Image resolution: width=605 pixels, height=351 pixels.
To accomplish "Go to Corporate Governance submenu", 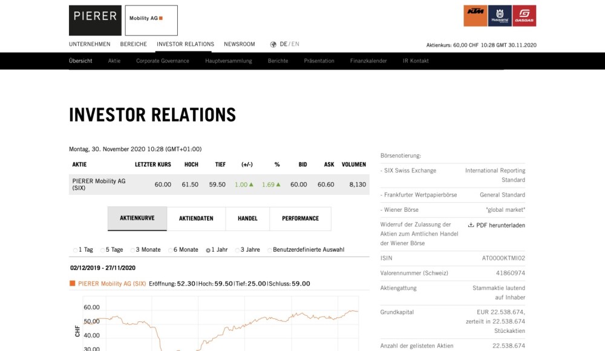I will click(x=162, y=61).
